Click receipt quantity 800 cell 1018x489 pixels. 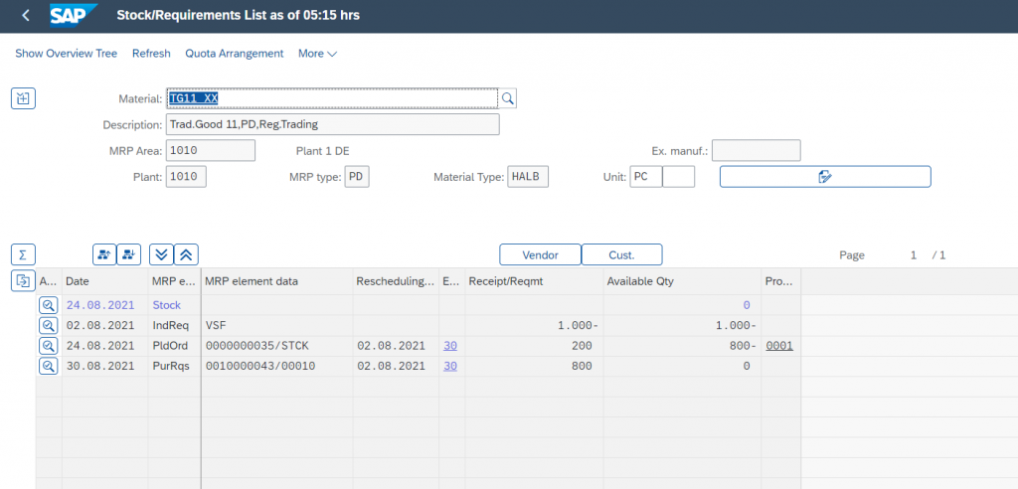click(x=534, y=367)
